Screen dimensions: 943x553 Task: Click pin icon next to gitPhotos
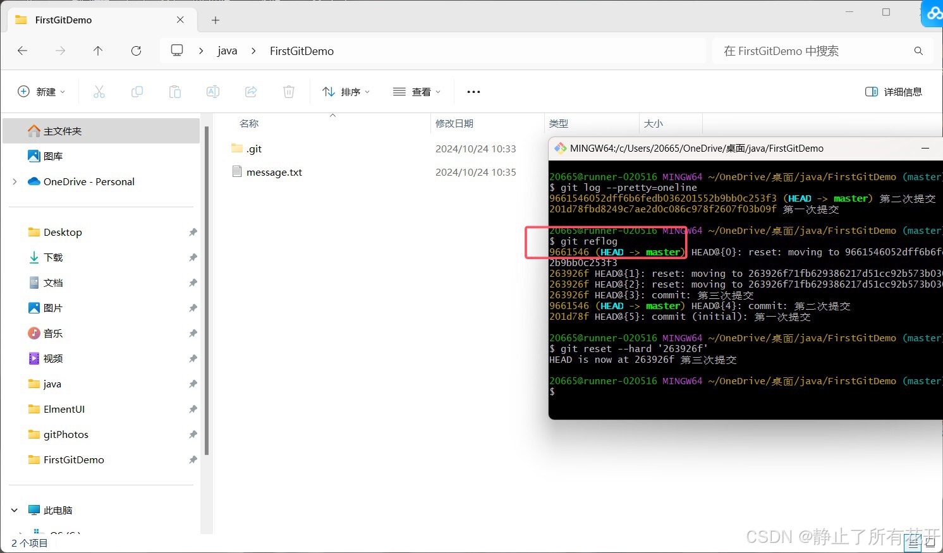coord(193,434)
